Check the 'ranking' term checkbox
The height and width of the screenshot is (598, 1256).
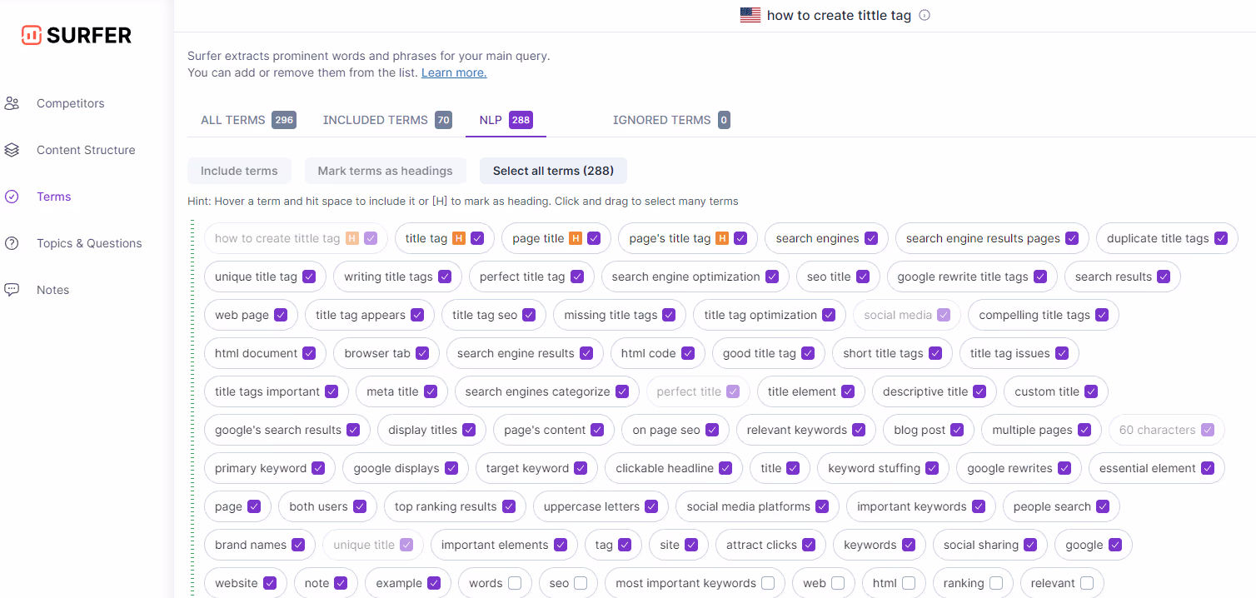996,583
